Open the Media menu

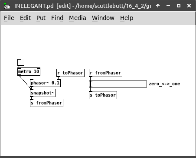point(78,18)
